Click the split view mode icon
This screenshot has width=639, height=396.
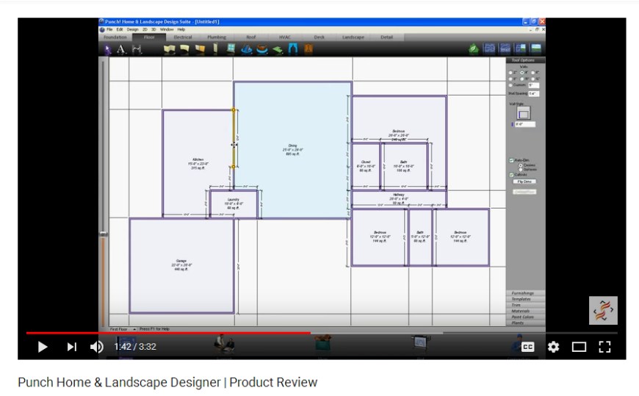521,49
